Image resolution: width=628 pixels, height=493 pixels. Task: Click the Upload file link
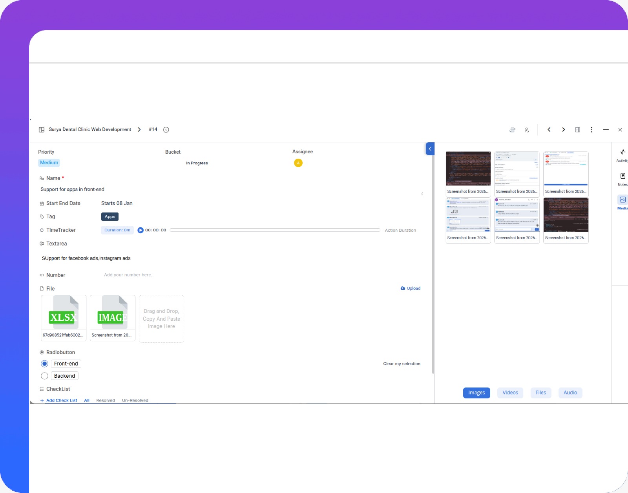click(411, 288)
